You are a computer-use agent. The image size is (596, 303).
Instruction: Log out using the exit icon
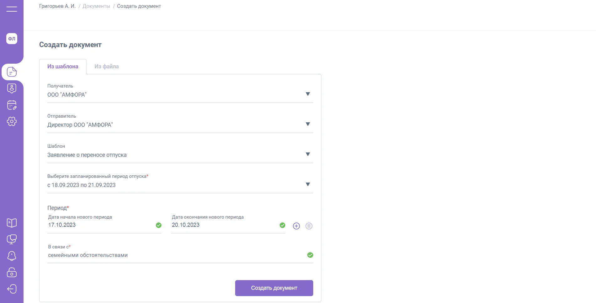coord(12,289)
